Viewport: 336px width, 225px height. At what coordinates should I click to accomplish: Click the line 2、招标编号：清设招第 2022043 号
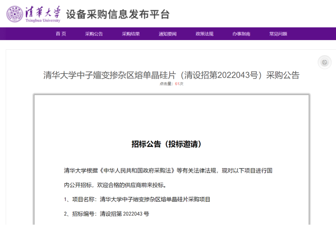[x=106, y=214]
